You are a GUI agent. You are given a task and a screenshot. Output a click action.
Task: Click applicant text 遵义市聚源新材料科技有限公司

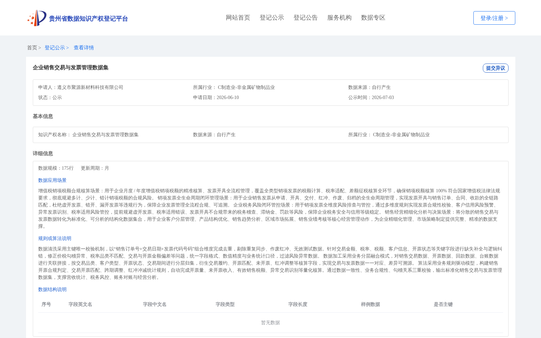click(x=90, y=88)
